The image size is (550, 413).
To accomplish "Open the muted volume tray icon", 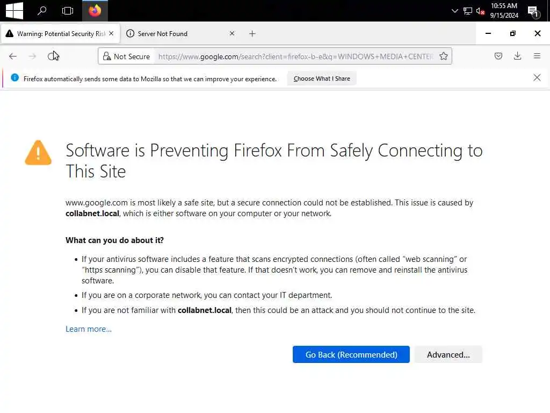I will point(481,11).
